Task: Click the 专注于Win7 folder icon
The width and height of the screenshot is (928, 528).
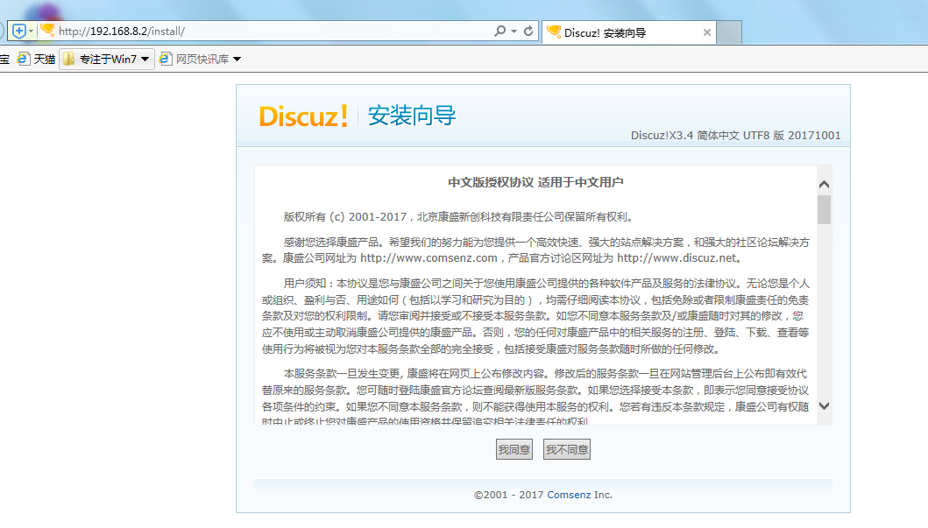Action: pos(69,60)
